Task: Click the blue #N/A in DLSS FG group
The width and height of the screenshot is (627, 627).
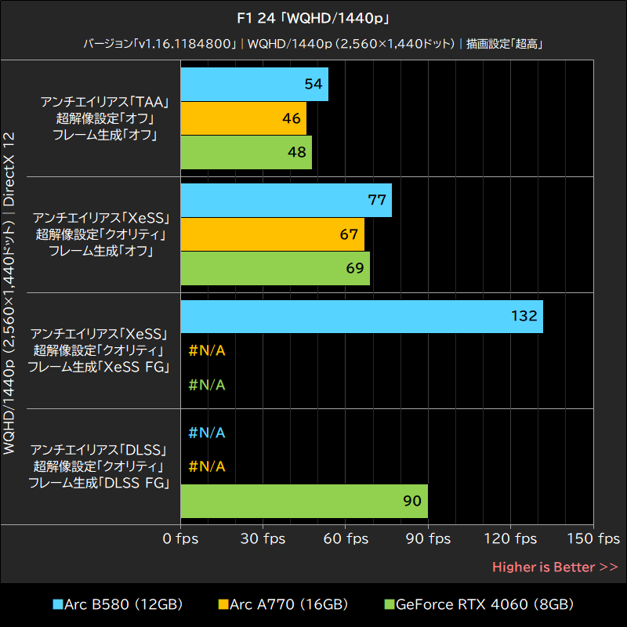Action: tap(207, 433)
